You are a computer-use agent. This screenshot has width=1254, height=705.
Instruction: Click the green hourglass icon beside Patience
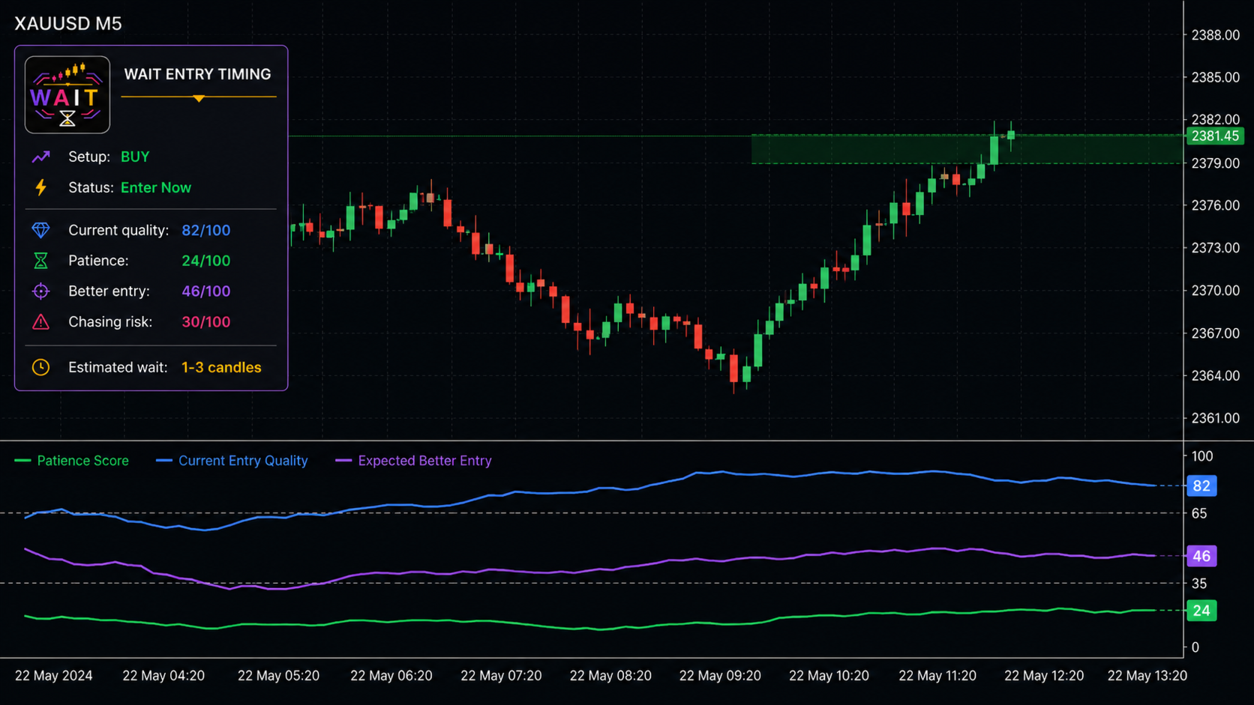tap(40, 261)
